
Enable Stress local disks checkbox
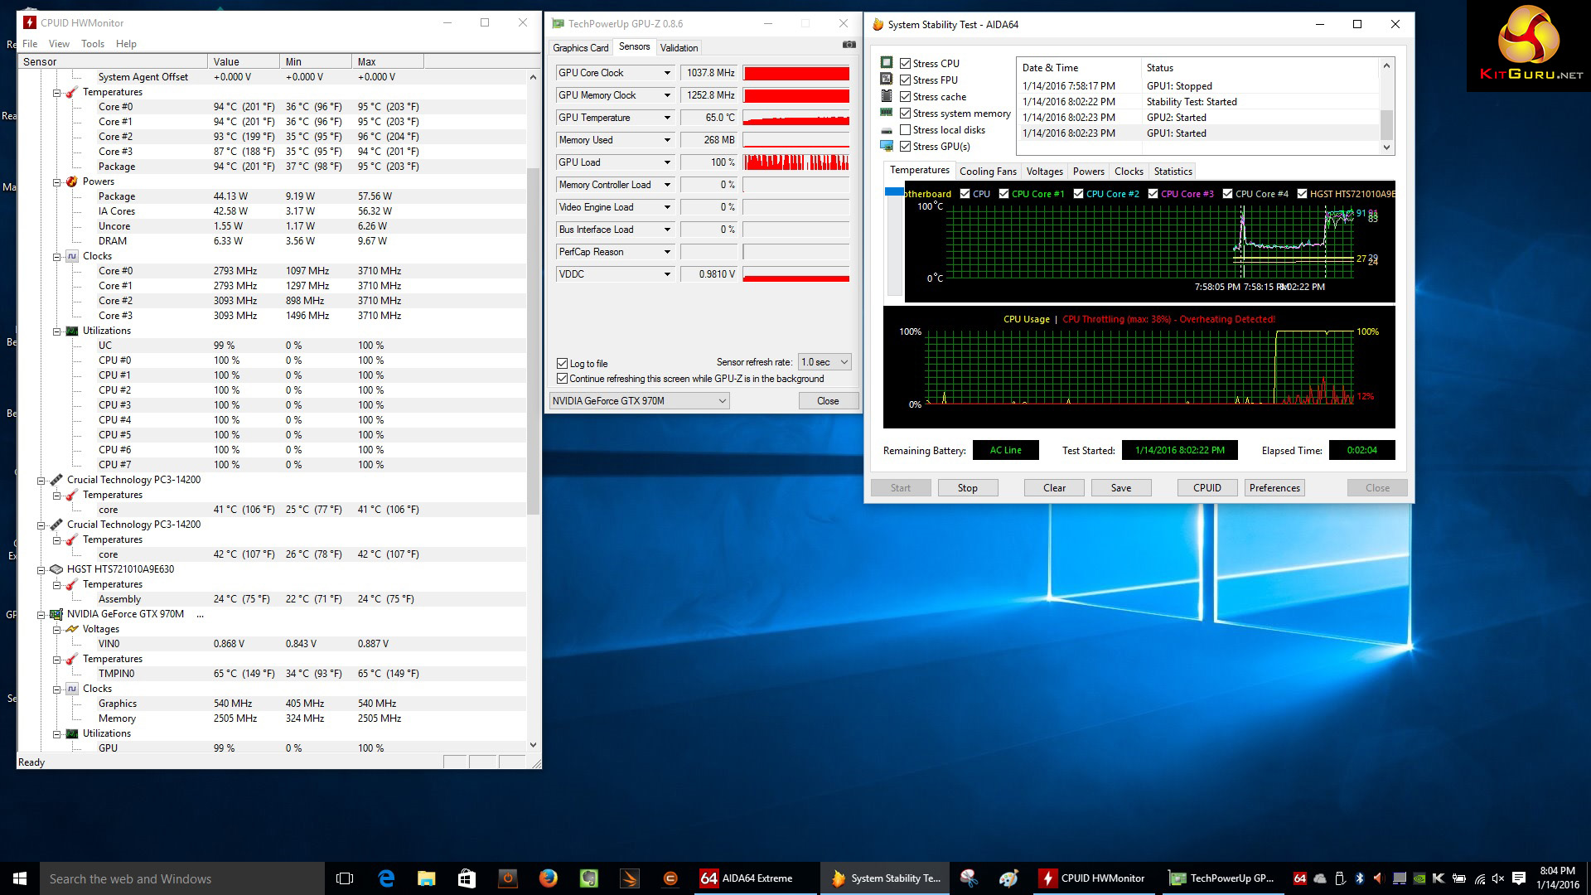906,130
